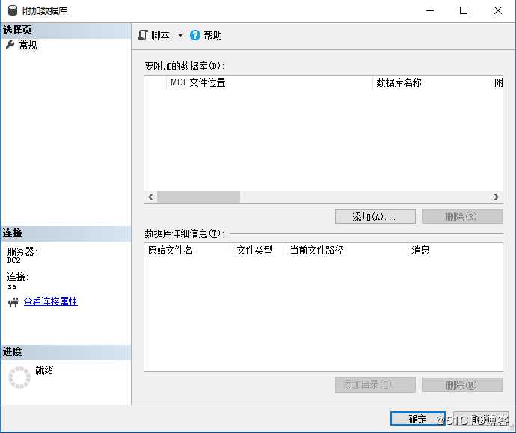The height and width of the screenshot is (433, 516).
Task: Click the progress spinner icon beside 就绪
Action: [x=19, y=378]
